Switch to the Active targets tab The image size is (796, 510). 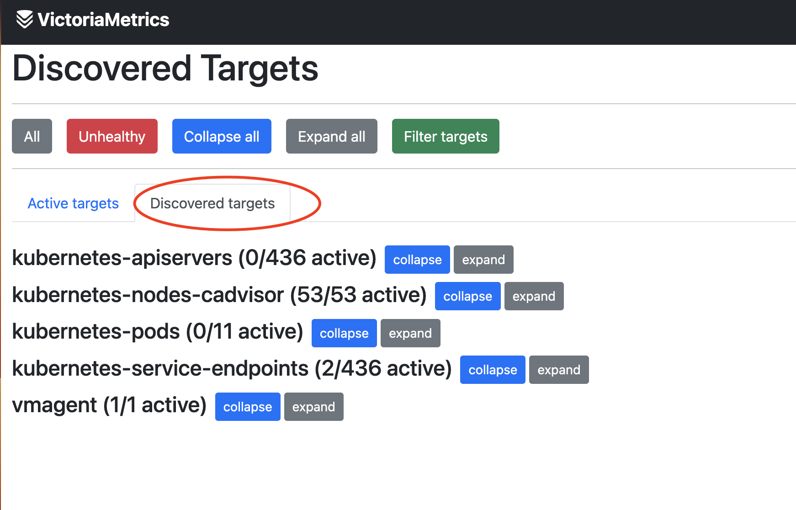click(73, 203)
